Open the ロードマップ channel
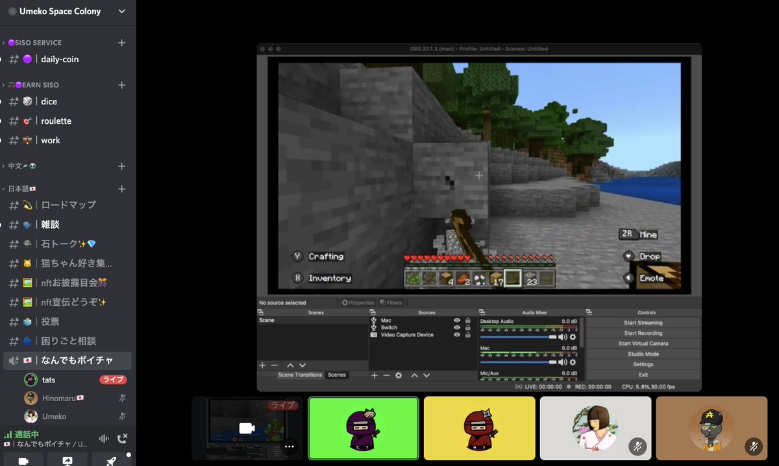The width and height of the screenshot is (779, 466). point(68,205)
